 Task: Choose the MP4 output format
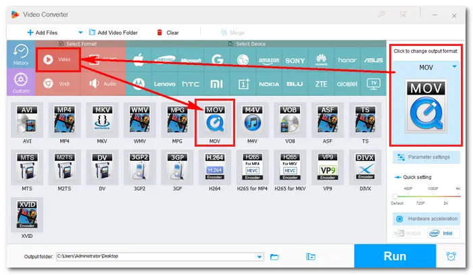click(65, 120)
